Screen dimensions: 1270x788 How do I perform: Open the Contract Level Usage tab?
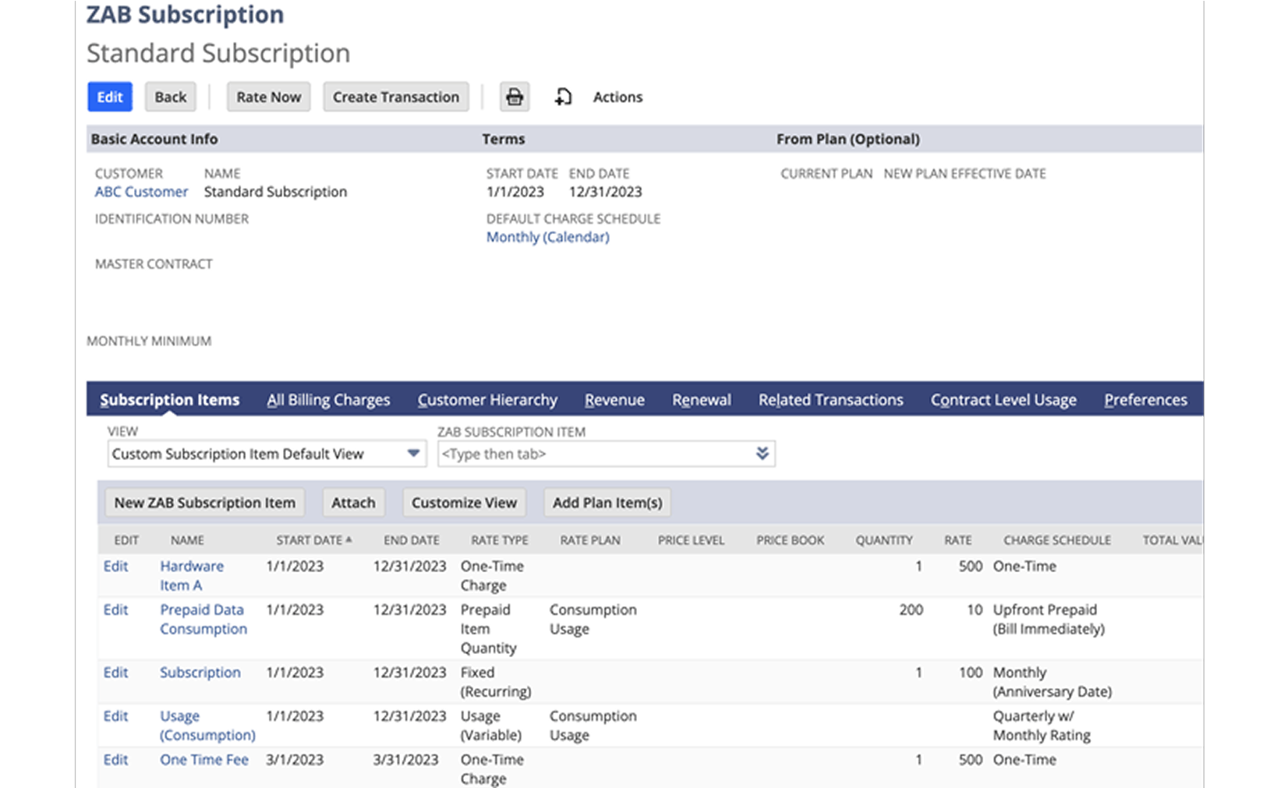pos(1003,400)
